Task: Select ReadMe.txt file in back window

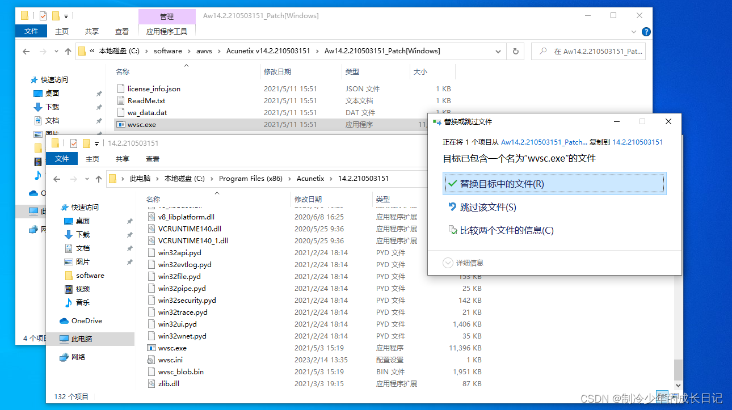Action: tap(146, 100)
